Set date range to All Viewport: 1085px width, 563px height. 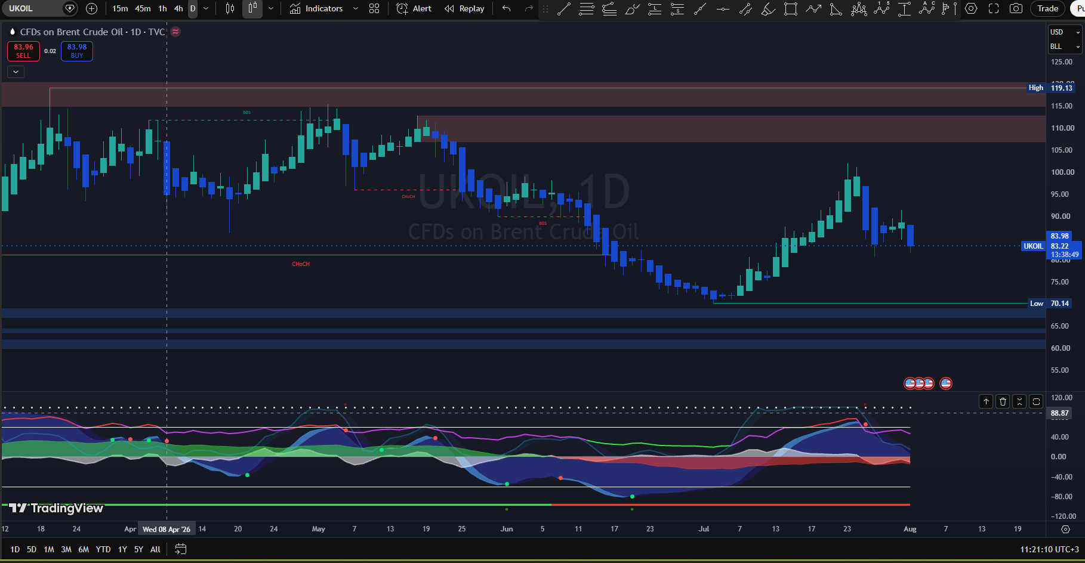click(x=155, y=549)
